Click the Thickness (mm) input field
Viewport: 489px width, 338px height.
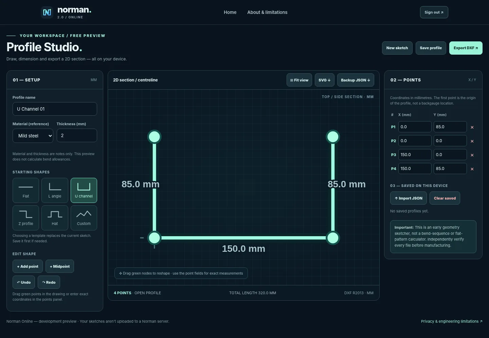tap(77, 135)
